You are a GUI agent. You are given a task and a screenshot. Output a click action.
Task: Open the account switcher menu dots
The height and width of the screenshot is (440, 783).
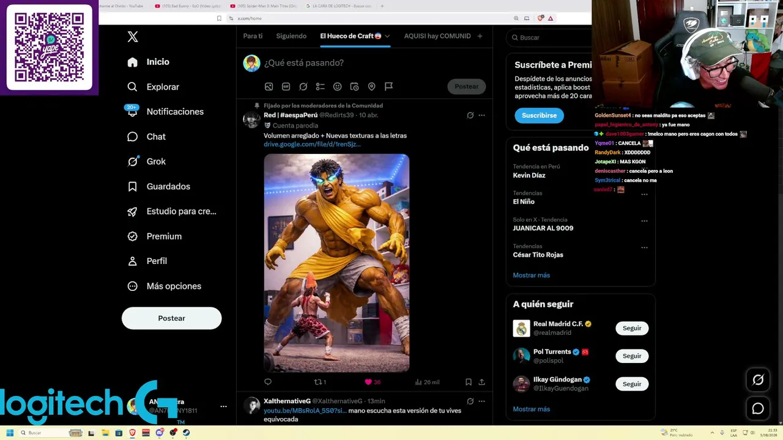click(223, 406)
